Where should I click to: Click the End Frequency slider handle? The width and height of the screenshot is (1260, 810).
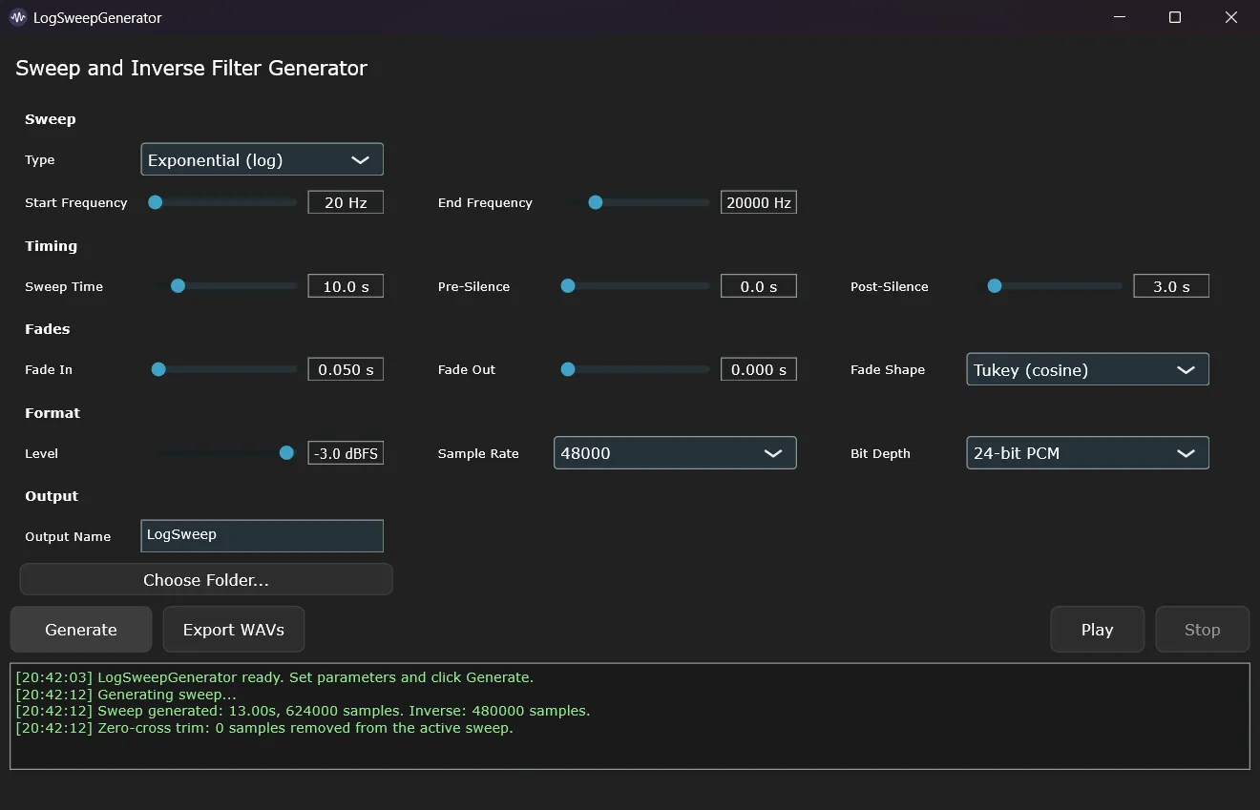(596, 202)
